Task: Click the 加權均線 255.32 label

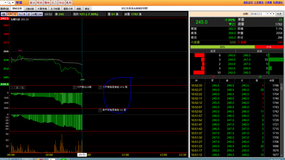Action: [19, 19]
